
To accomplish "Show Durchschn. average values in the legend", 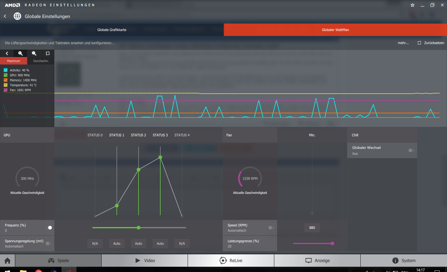I will (x=41, y=61).
